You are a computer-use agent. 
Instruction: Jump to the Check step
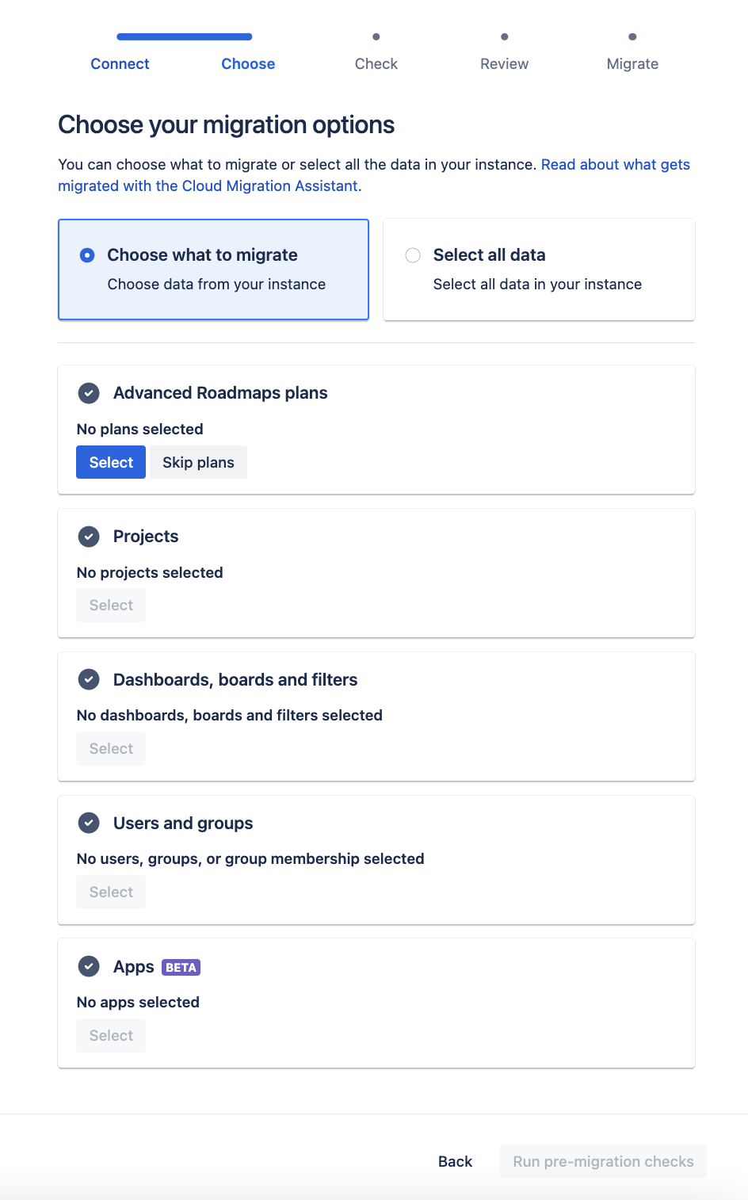pyautogui.click(x=376, y=64)
